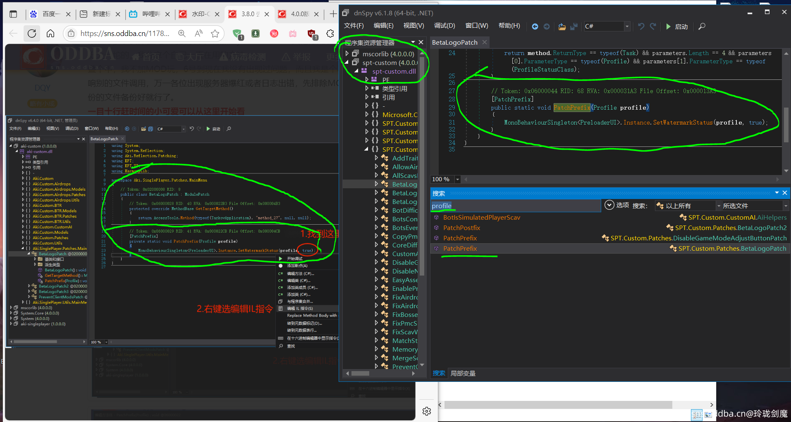791x422 pixels.
Task: Open the C# language dropdown
Action: pyautogui.click(x=627, y=26)
